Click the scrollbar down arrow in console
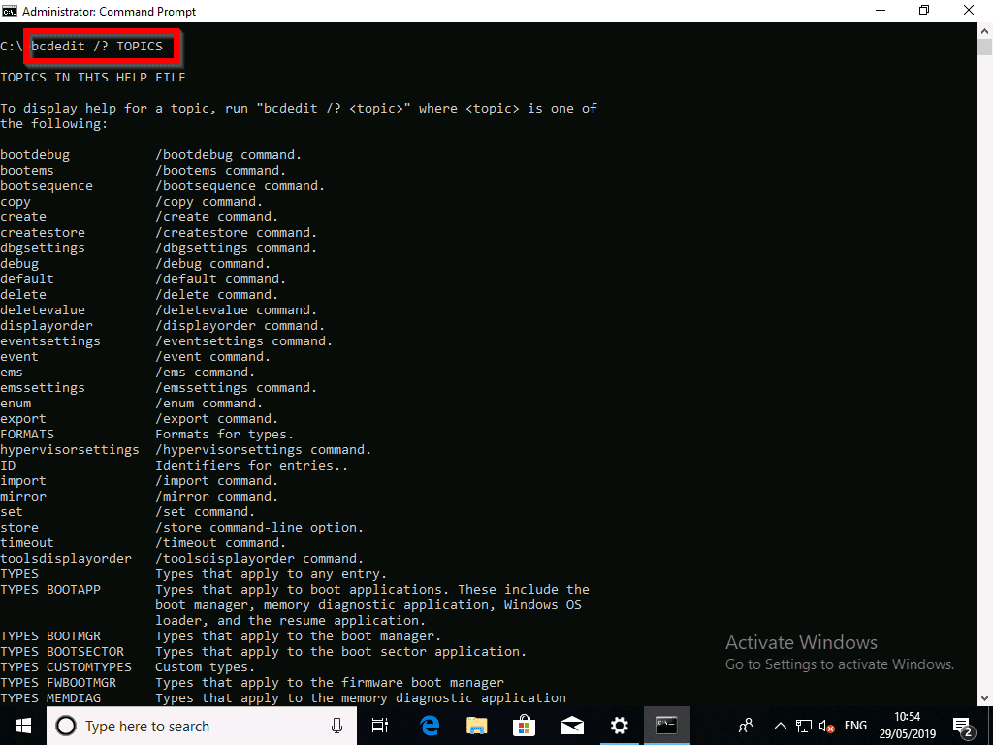 tap(984, 696)
